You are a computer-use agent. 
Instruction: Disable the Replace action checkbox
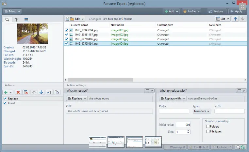click(5, 99)
